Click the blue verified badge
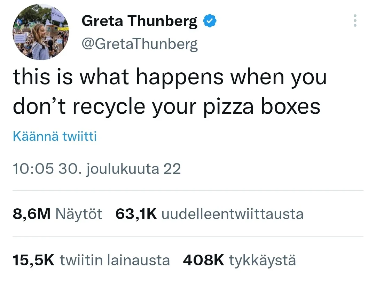Image resolution: width=376 pixels, height=281 pixels. [210, 22]
